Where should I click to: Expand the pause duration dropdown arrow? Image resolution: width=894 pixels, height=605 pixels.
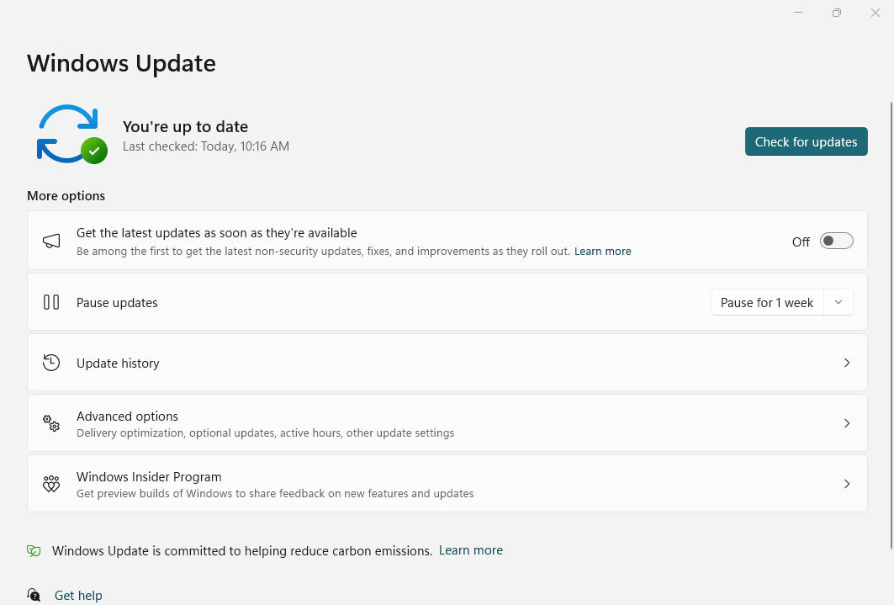click(x=838, y=302)
